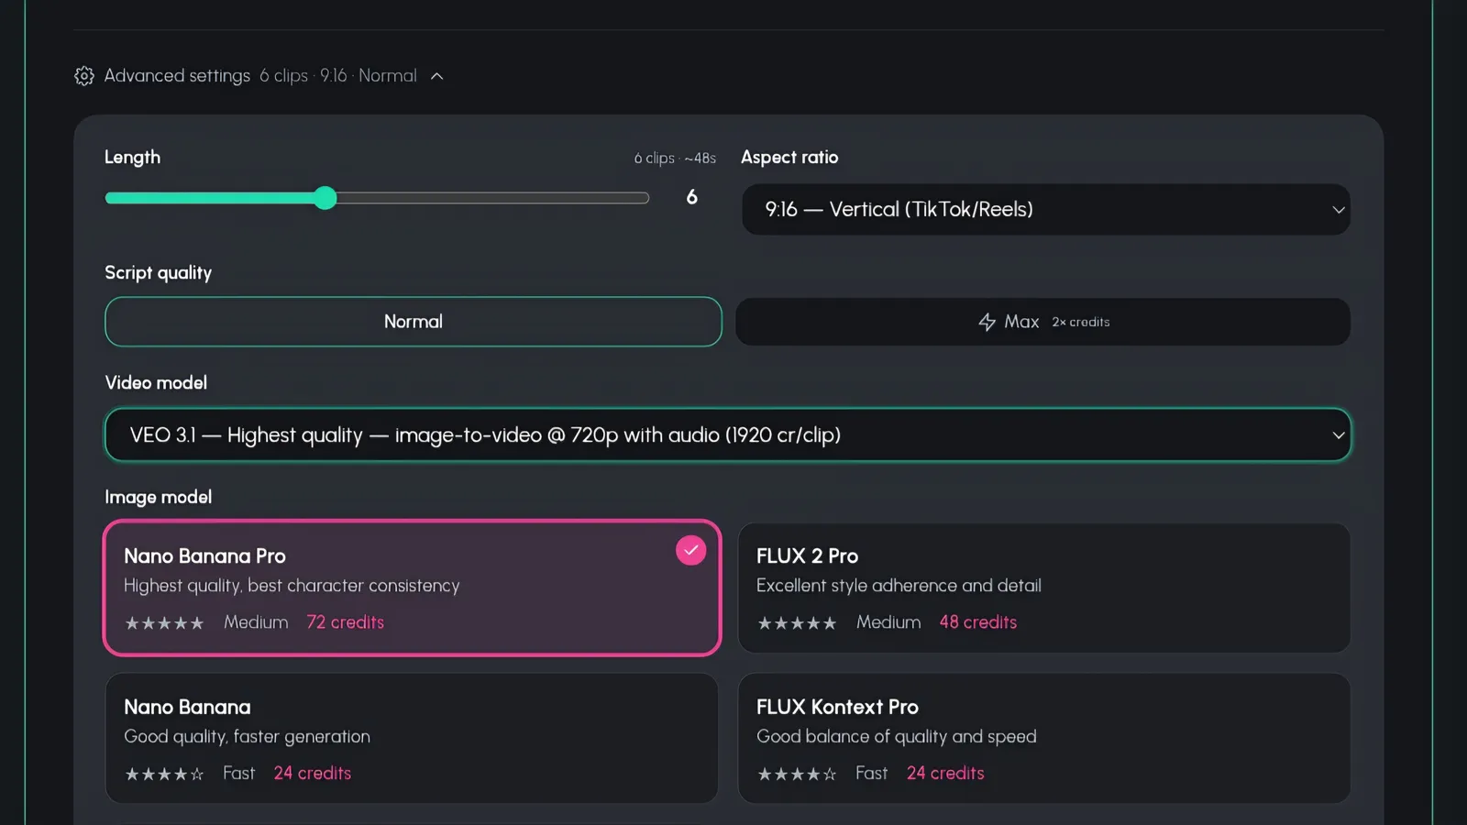This screenshot has width=1467, height=825.
Task: Click the 'Length' label
Action: (x=132, y=157)
